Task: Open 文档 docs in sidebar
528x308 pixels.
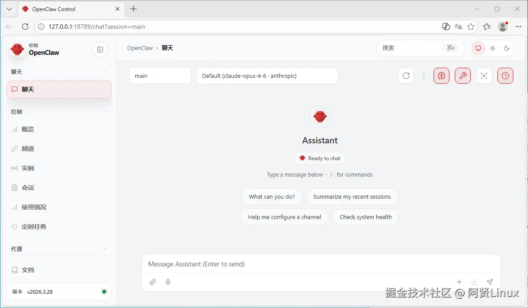Action: tap(59, 269)
